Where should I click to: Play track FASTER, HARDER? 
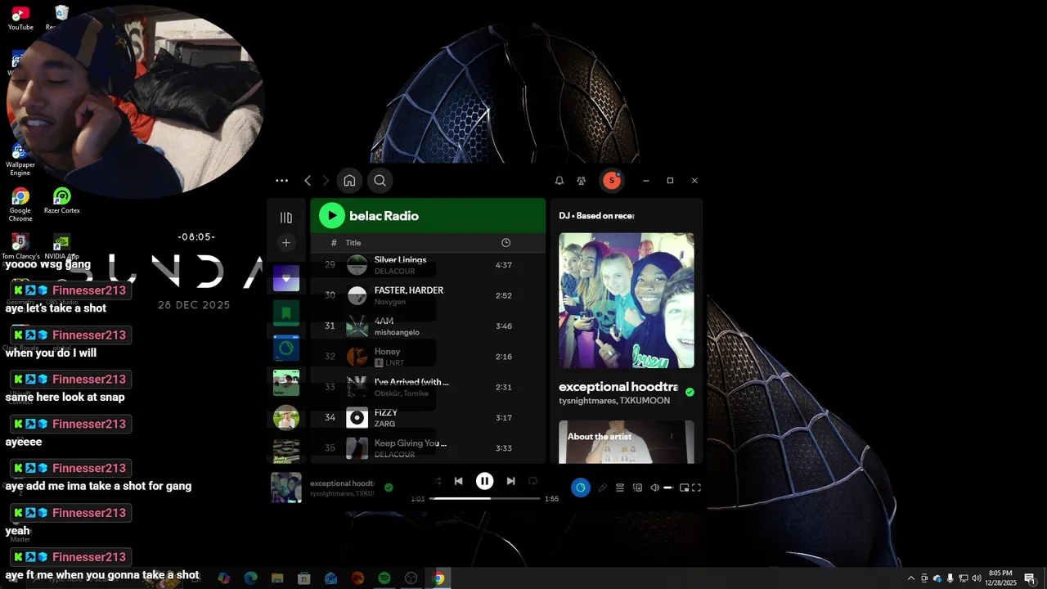click(428, 295)
